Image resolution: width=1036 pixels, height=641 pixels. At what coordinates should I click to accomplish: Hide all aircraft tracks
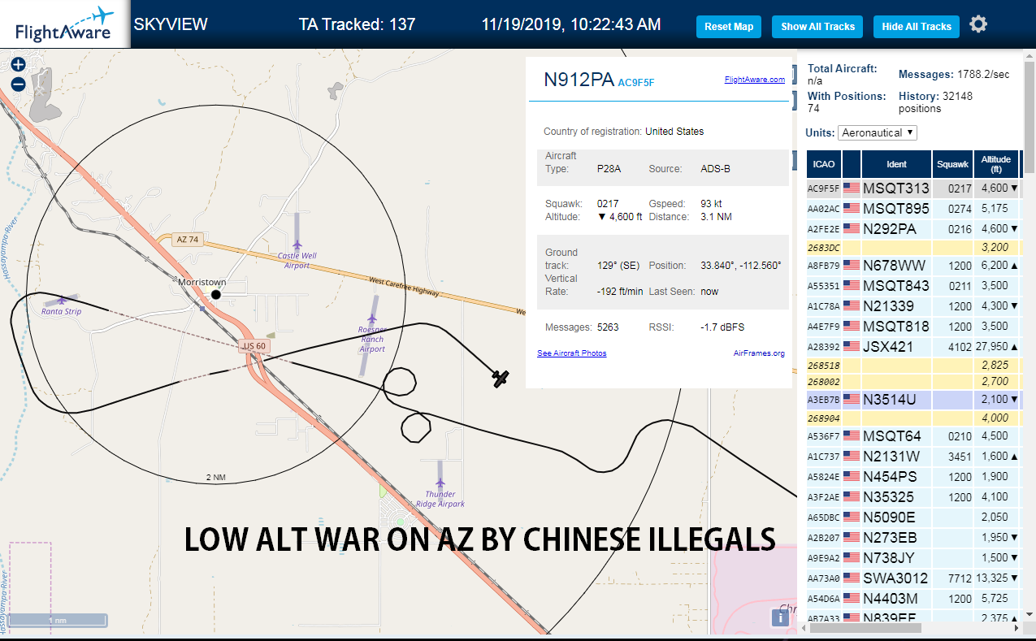coord(917,27)
